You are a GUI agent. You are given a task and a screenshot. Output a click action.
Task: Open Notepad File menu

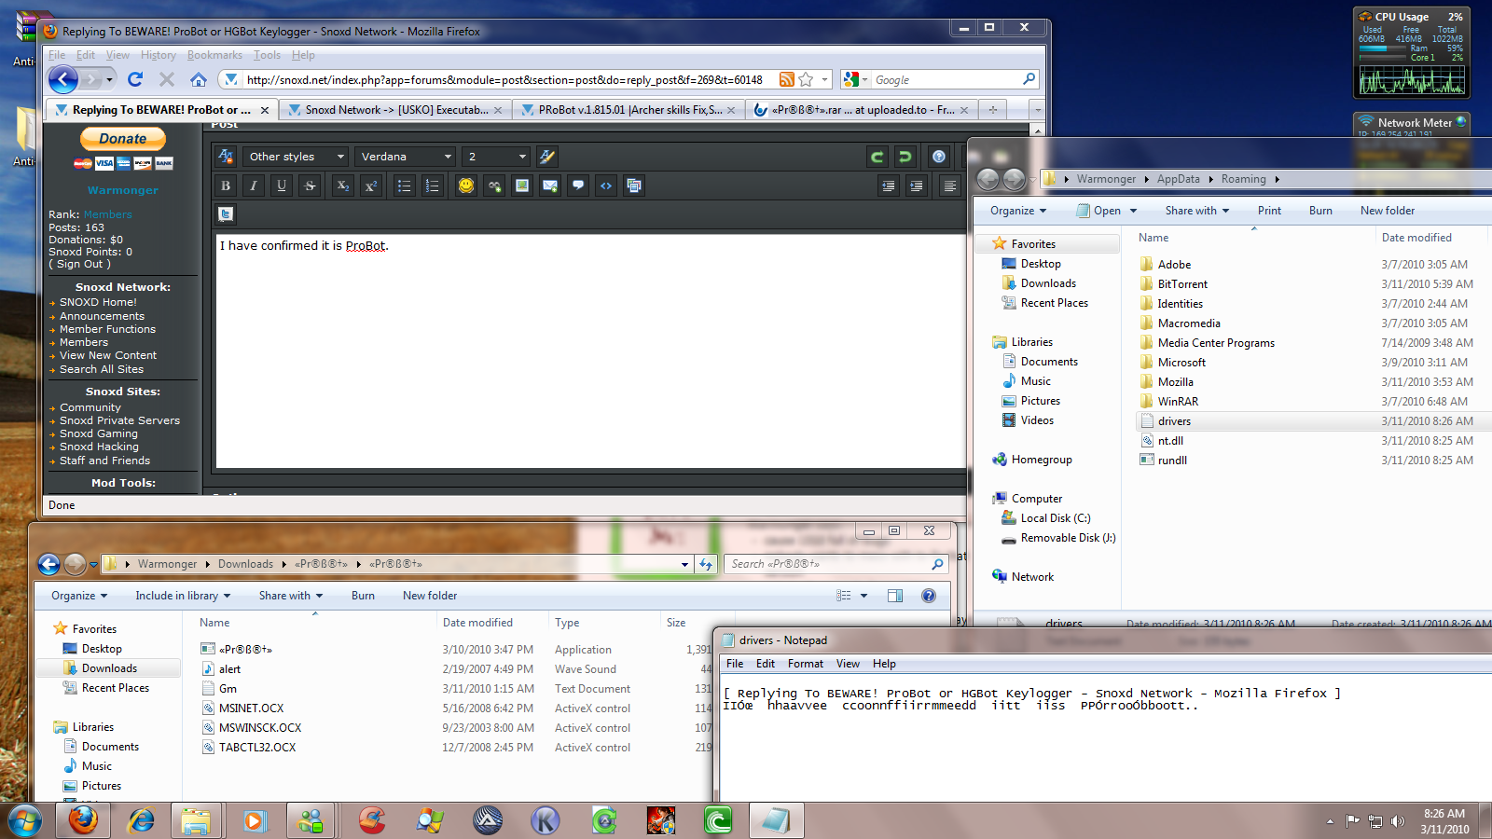coord(735,664)
